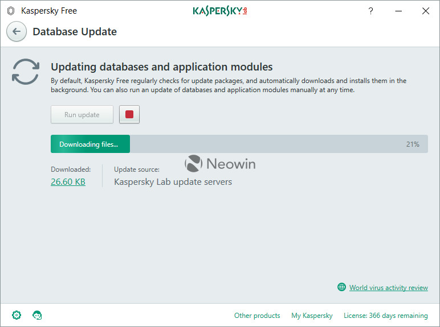Click Kaspersky Lab update servers text
440x327 pixels.
point(173,182)
